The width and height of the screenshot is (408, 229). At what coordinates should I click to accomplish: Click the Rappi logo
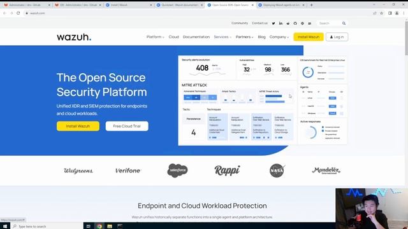(227, 170)
